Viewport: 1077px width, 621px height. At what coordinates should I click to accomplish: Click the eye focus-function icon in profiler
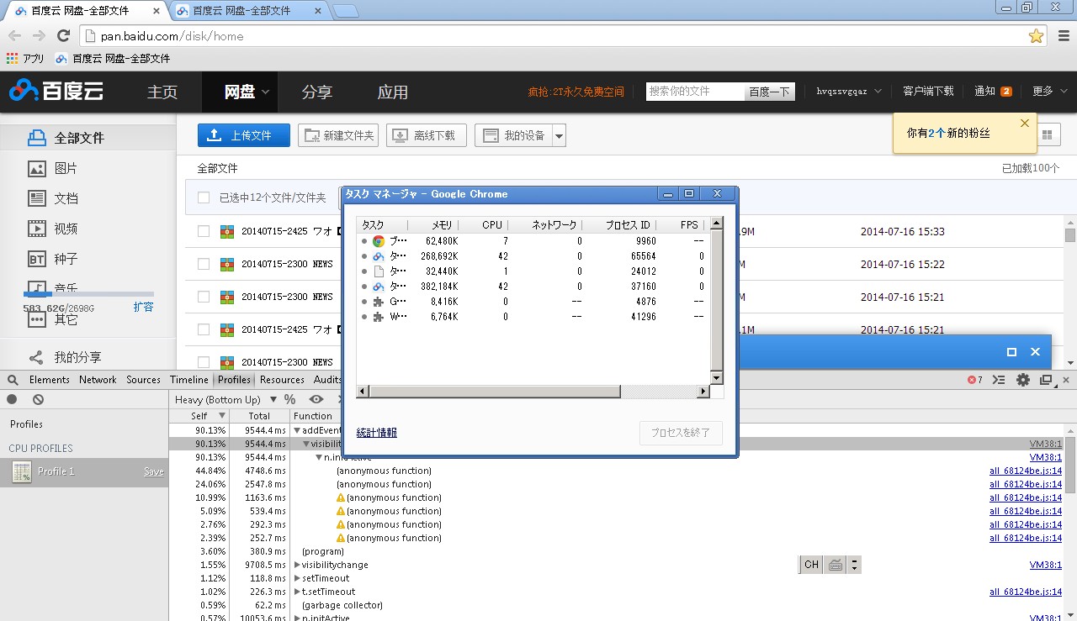tap(316, 400)
